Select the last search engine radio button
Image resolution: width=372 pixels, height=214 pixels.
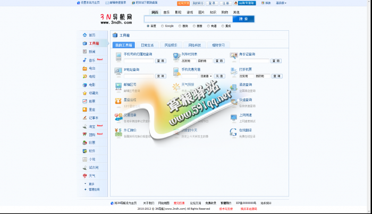pos(223,26)
